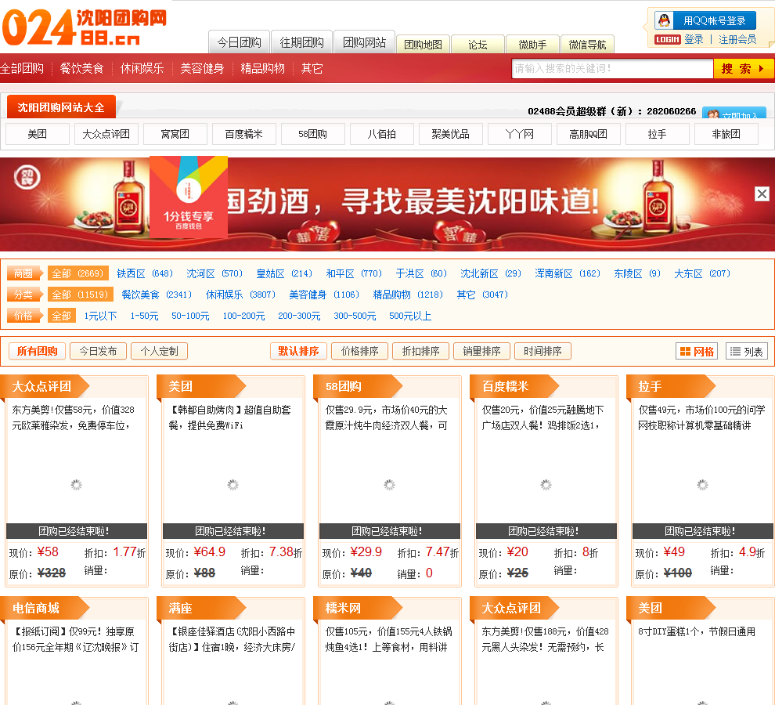Open the 八佰拍 site button
Screen dimensions: 775x705
[x=381, y=134]
